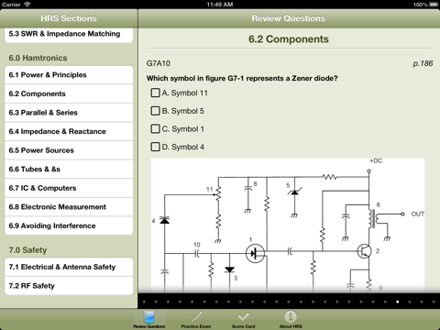Open 6.4 Impedance & Reactance section
The width and height of the screenshot is (440, 330).
click(x=69, y=131)
